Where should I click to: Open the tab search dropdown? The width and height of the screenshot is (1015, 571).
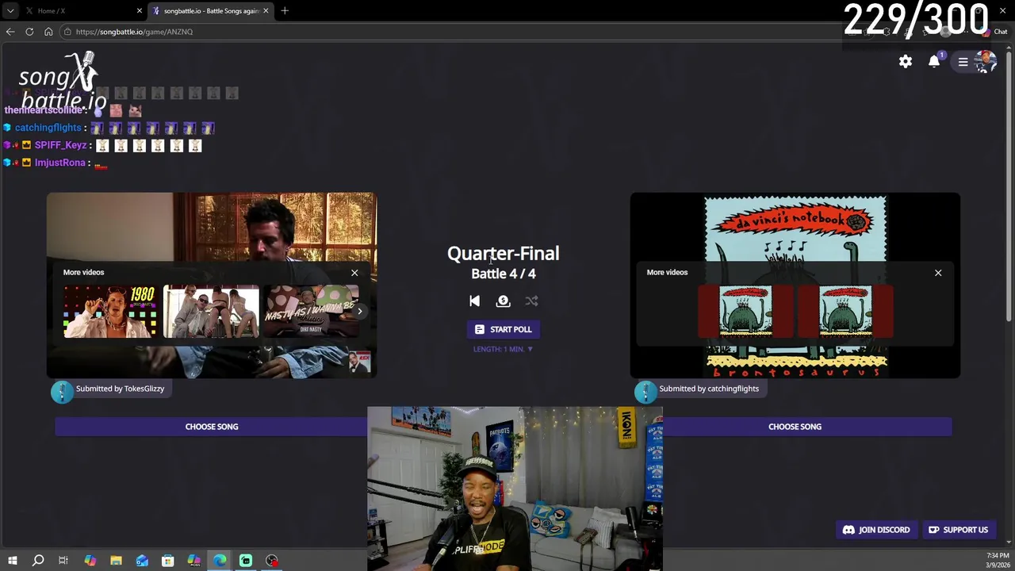click(10, 11)
